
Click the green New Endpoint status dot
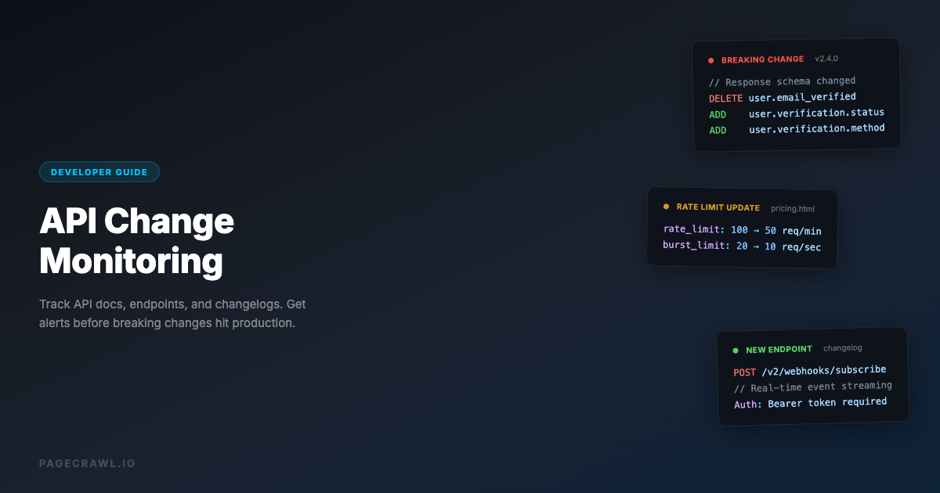coord(735,349)
